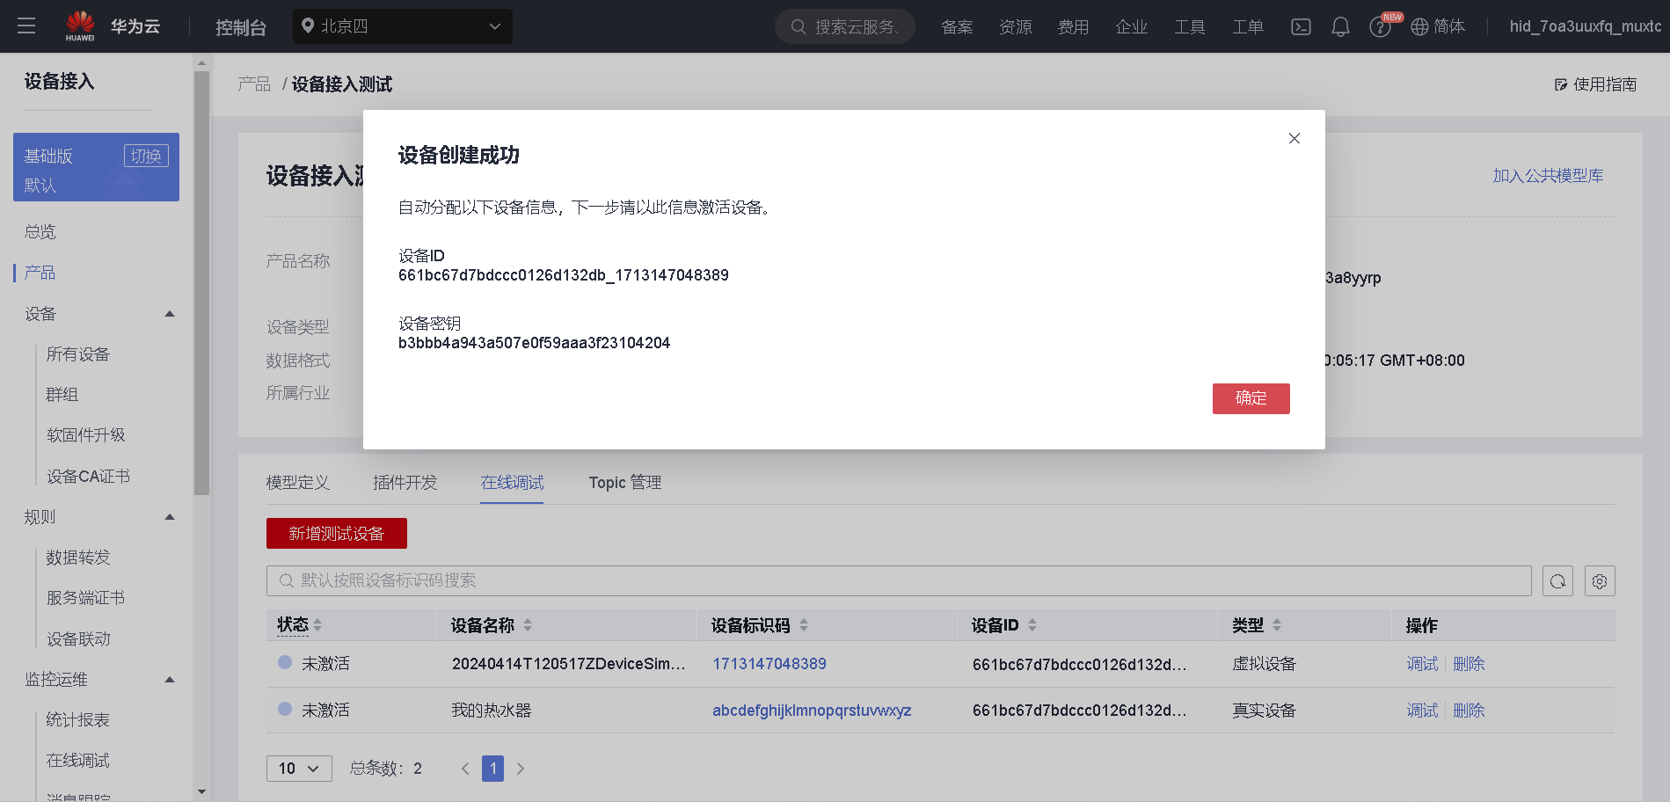The width and height of the screenshot is (1670, 802).
Task: Open the 企业 top menu
Action: click(x=1132, y=27)
